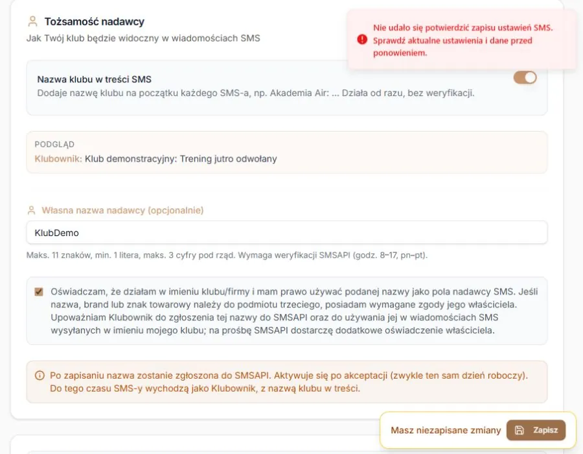Image resolution: width=583 pixels, height=454 pixels.
Task: Click the Klubownik sender name in preview
Action: 58,159
